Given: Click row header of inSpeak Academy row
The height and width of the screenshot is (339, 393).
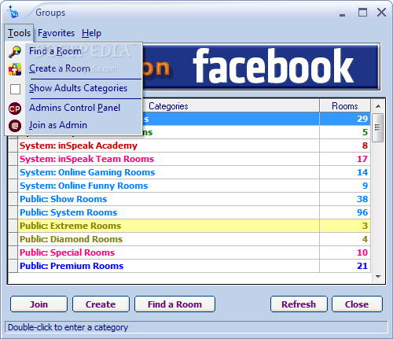Looking at the screenshot, I should tap(13, 146).
